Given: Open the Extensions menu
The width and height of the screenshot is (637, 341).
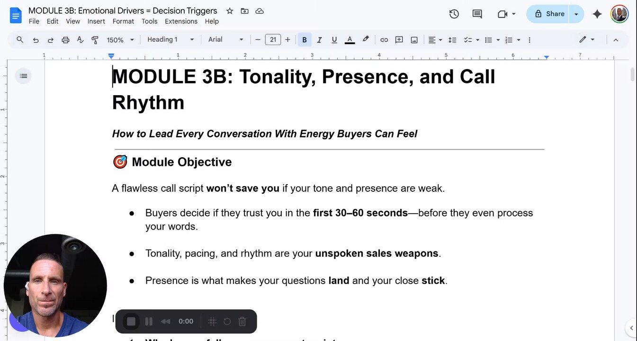Looking at the screenshot, I should 181,21.
